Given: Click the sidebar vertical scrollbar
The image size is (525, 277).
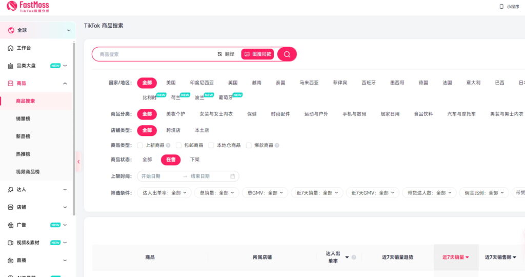Looking at the screenshot, I should 74,129.
